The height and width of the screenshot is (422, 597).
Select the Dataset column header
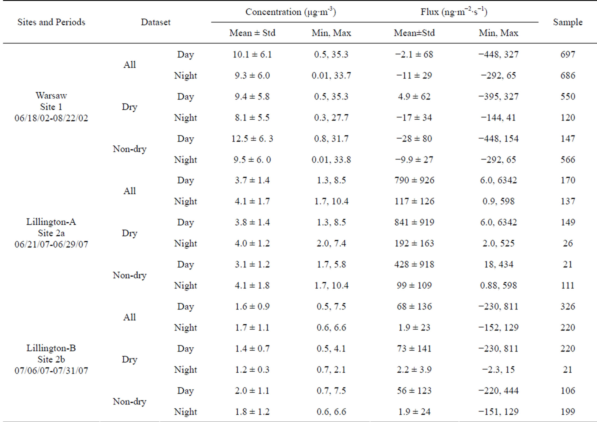coord(156,22)
